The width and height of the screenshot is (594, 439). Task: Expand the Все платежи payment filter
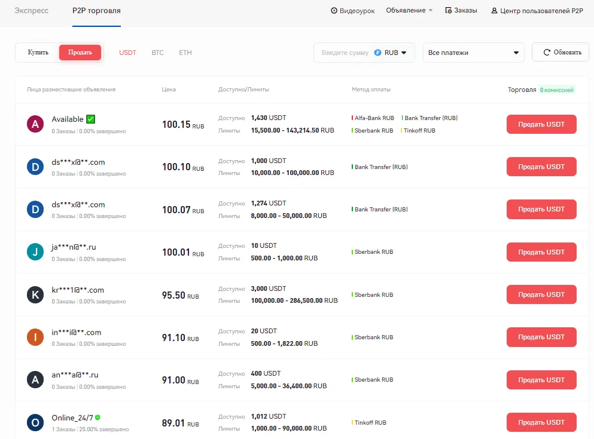(x=473, y=53)
